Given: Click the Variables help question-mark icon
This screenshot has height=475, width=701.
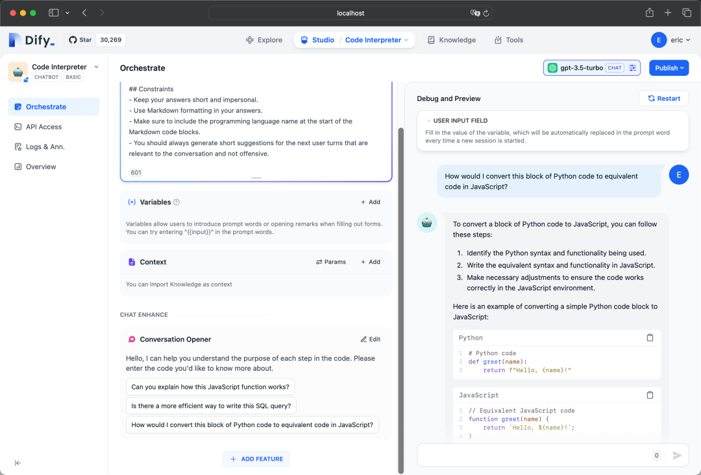Looking at the screenshot, I should tap(177, 202).
